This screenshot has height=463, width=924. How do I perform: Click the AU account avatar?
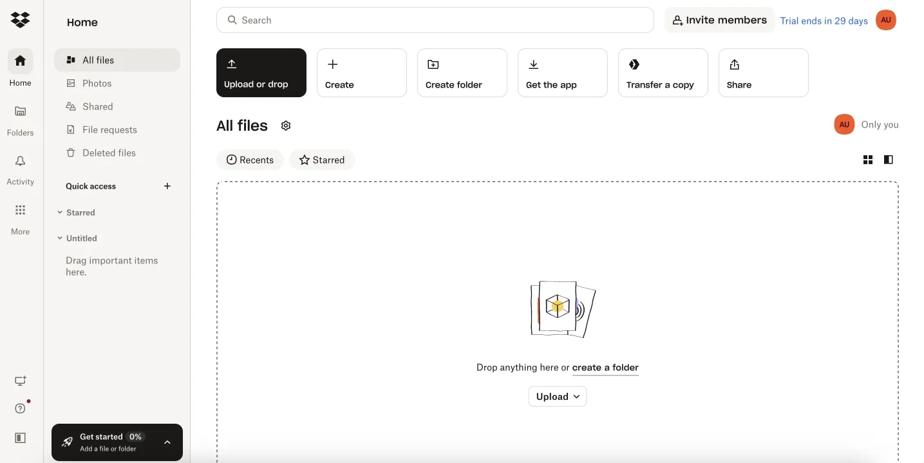coord(885,20)
